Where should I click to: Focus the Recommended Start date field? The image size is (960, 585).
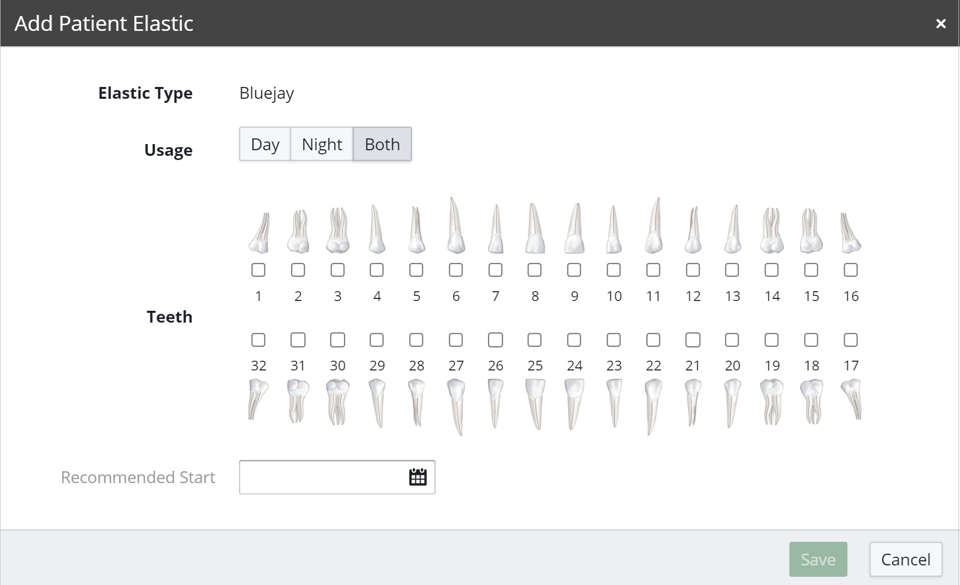337,477
